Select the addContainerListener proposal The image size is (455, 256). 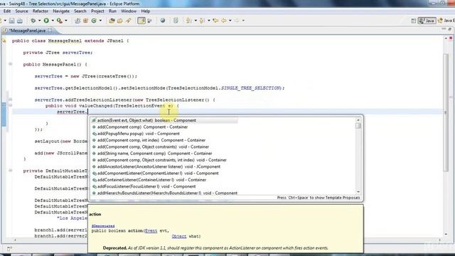[x=223, y=180]
